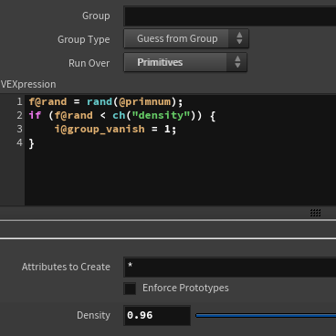Open the Run Over Primitives dropdown
336x336 pixels.
pos(185,62)
